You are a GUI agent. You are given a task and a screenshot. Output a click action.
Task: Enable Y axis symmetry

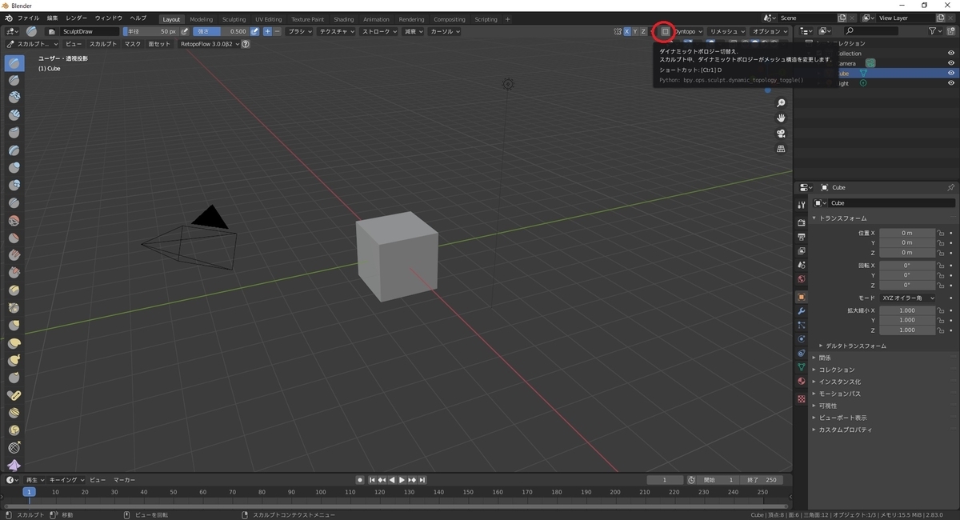coord(634,31)
